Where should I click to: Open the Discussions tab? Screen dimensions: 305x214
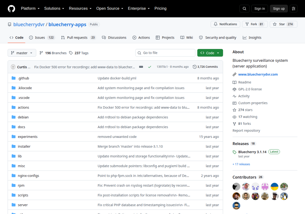coord(114,37)
